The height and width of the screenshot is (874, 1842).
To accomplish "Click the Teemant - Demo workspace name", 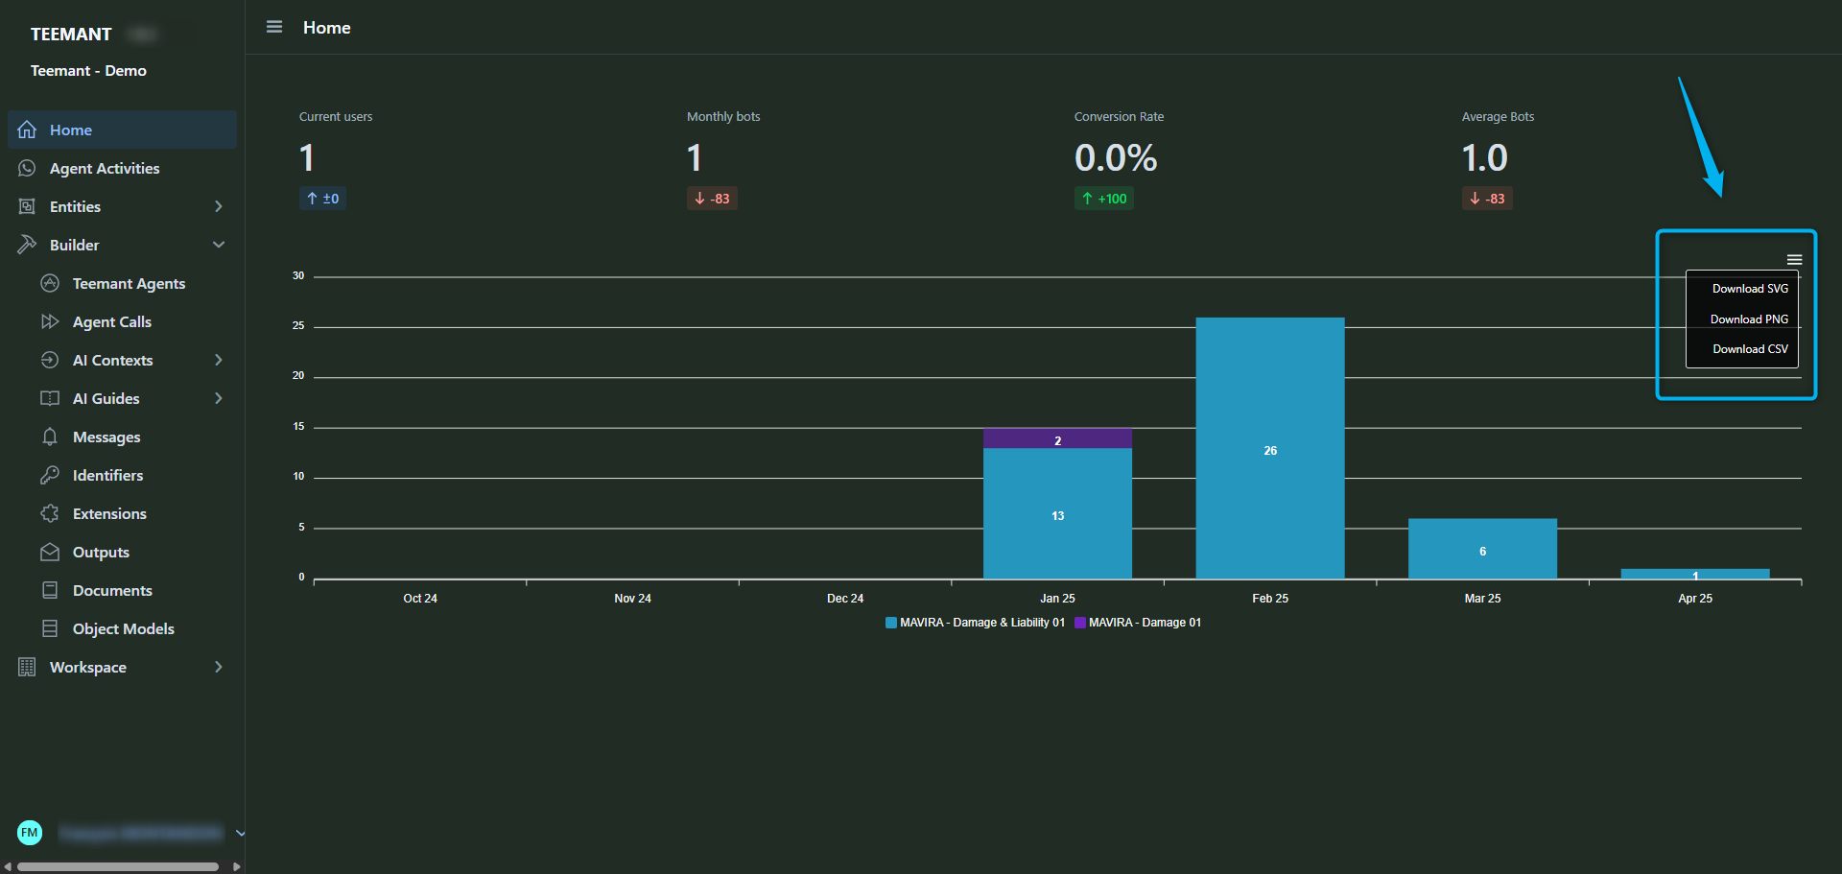I will [88, 71].
